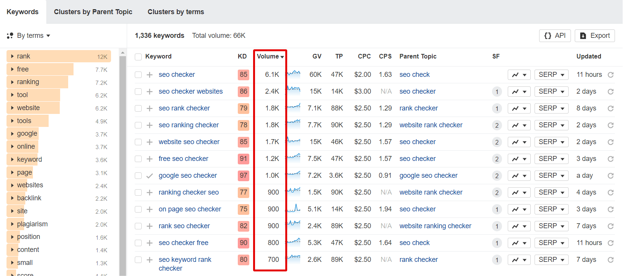
Task: Select all keywords with header checkbox
Action: (138, 57)
